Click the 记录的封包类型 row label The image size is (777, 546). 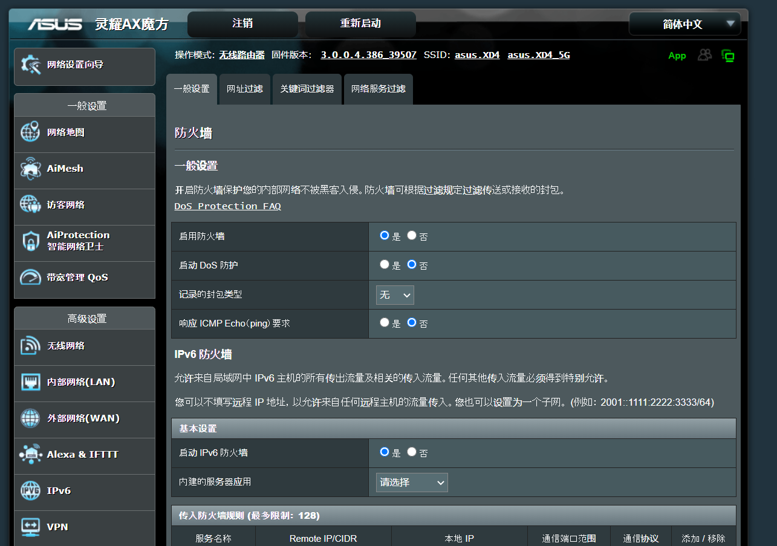(210, 294)
